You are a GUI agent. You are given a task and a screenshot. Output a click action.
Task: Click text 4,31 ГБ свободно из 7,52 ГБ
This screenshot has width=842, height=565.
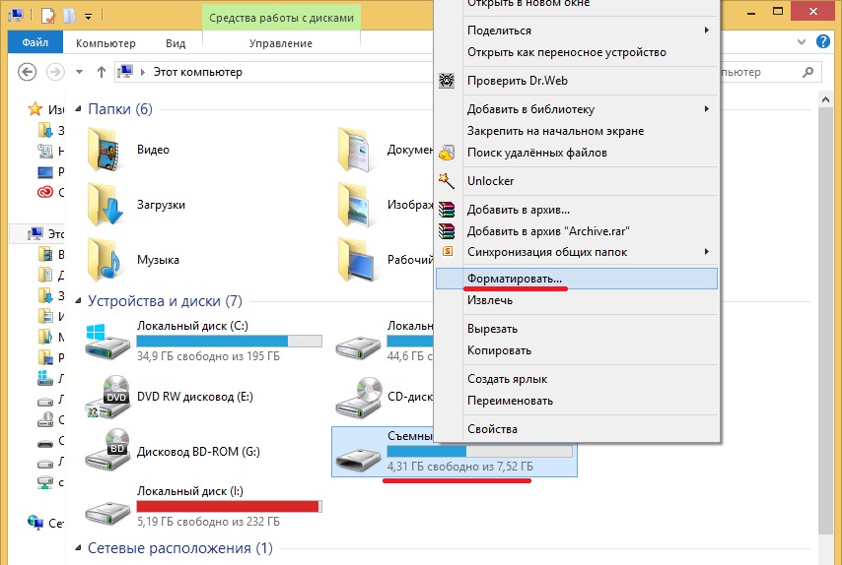pos(460,467)
